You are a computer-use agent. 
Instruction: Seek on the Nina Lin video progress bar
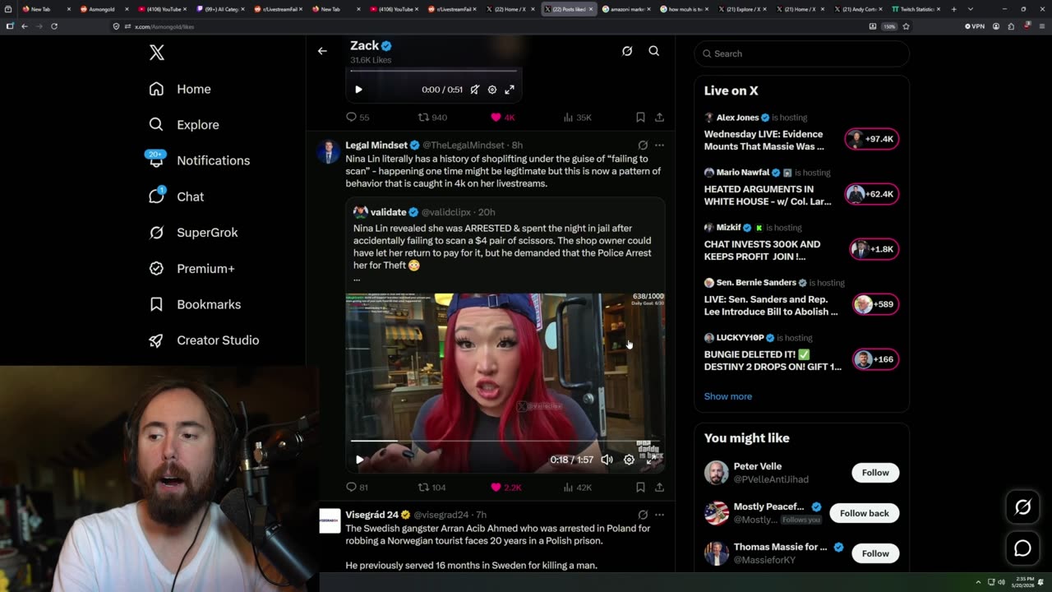505,442
